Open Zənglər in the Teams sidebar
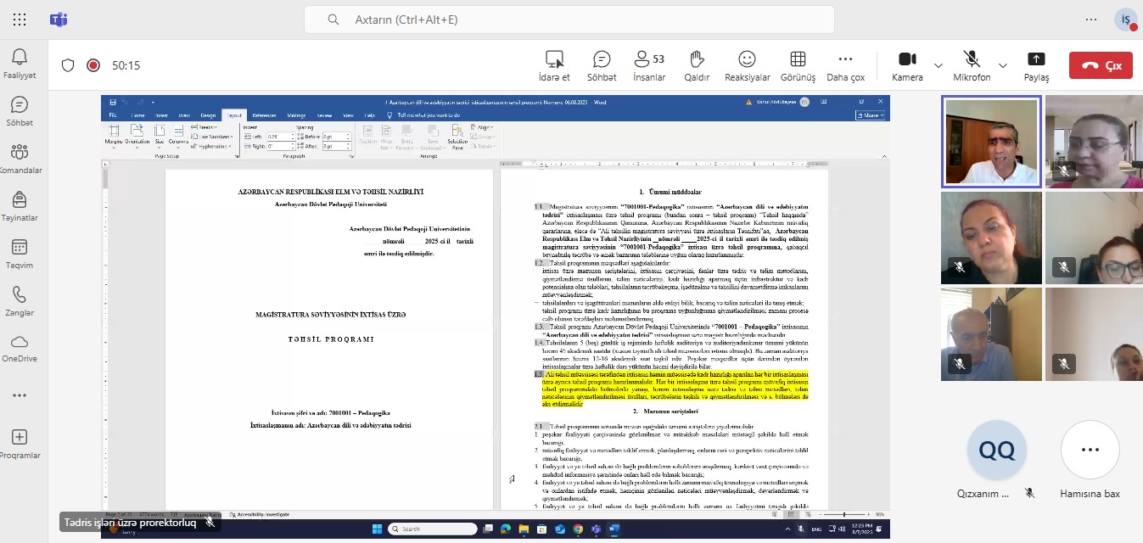The width and height of the screenshot is (1143, 543). pos(20,302)
